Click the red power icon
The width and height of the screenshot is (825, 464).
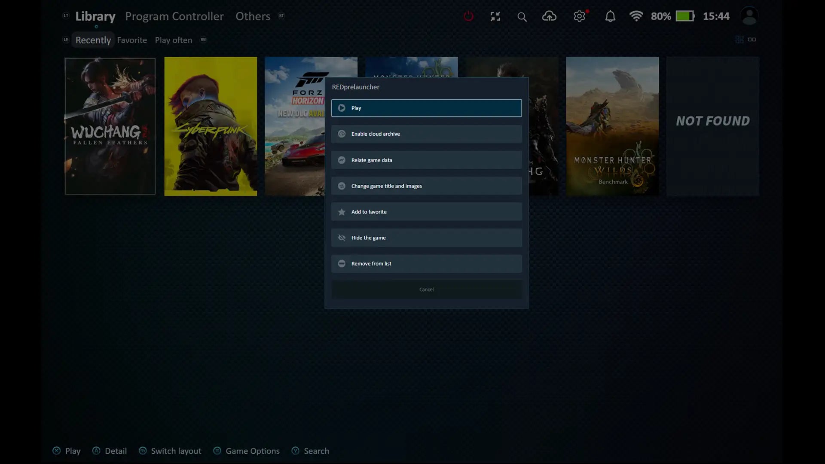tap(468, 16)
